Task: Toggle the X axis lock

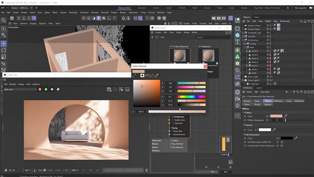Action: (18, 18)
